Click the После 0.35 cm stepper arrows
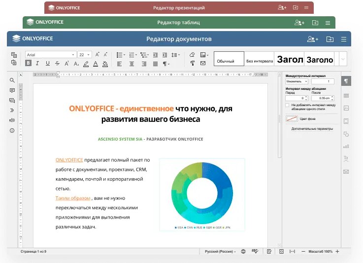 (x=332, y=98)
